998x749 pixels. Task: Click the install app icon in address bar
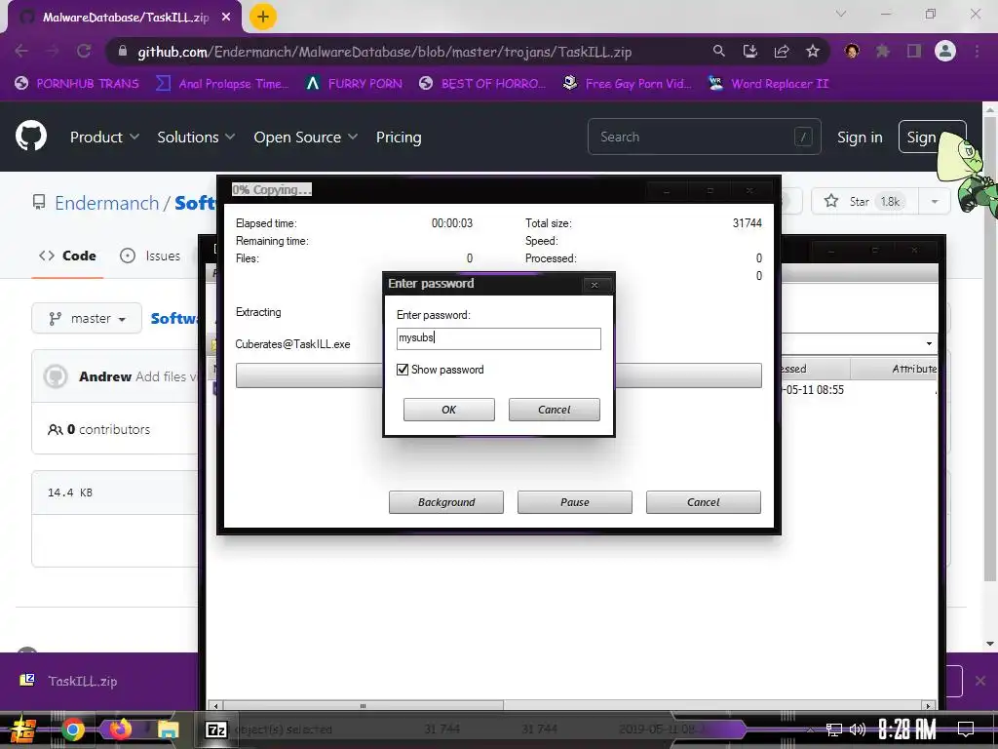749,51
